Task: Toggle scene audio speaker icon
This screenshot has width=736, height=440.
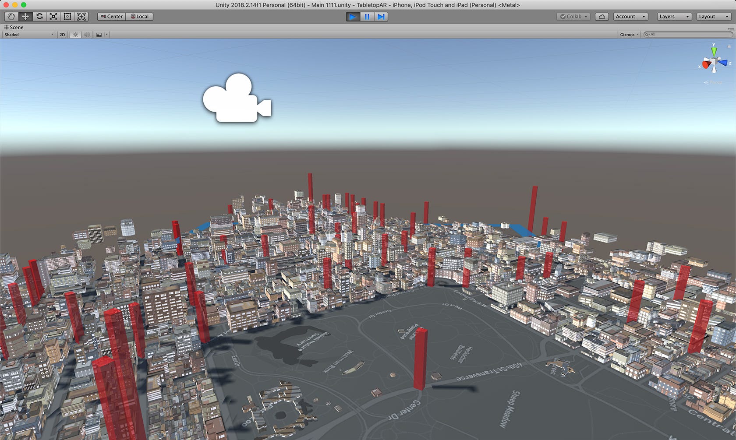Action: tap(87, 35)
